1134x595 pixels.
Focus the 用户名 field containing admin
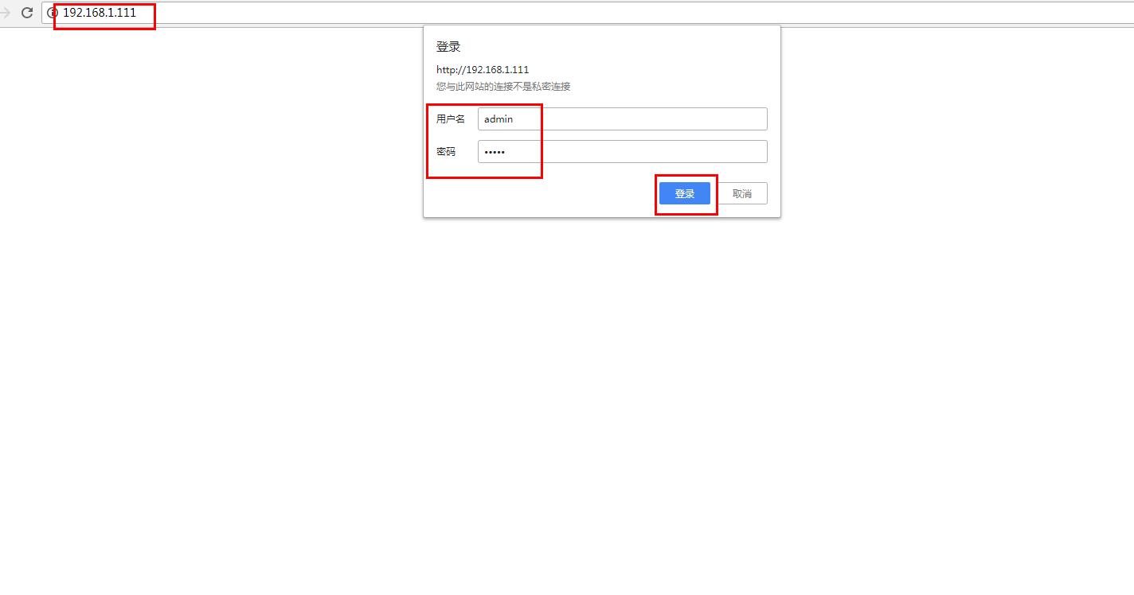click(x=622, y=119)
